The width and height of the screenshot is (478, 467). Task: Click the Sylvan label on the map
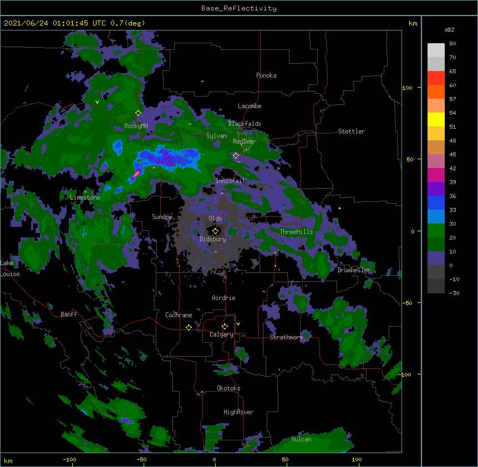click(216, 136)
